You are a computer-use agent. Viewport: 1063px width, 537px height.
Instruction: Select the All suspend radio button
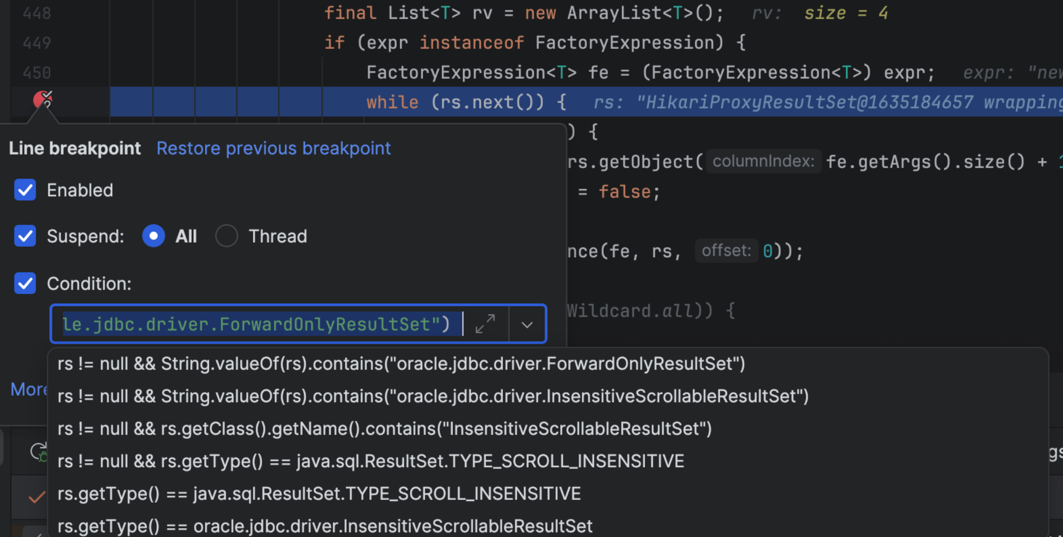click(x=153, y=236)
